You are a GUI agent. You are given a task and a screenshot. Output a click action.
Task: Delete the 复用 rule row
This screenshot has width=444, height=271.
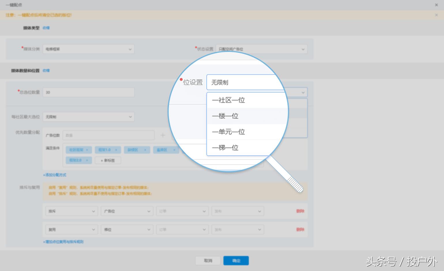[x=300, y=230]
